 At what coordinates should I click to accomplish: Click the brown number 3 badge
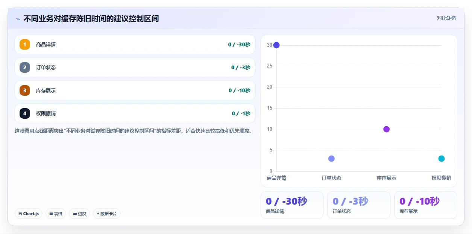point(25,90)
